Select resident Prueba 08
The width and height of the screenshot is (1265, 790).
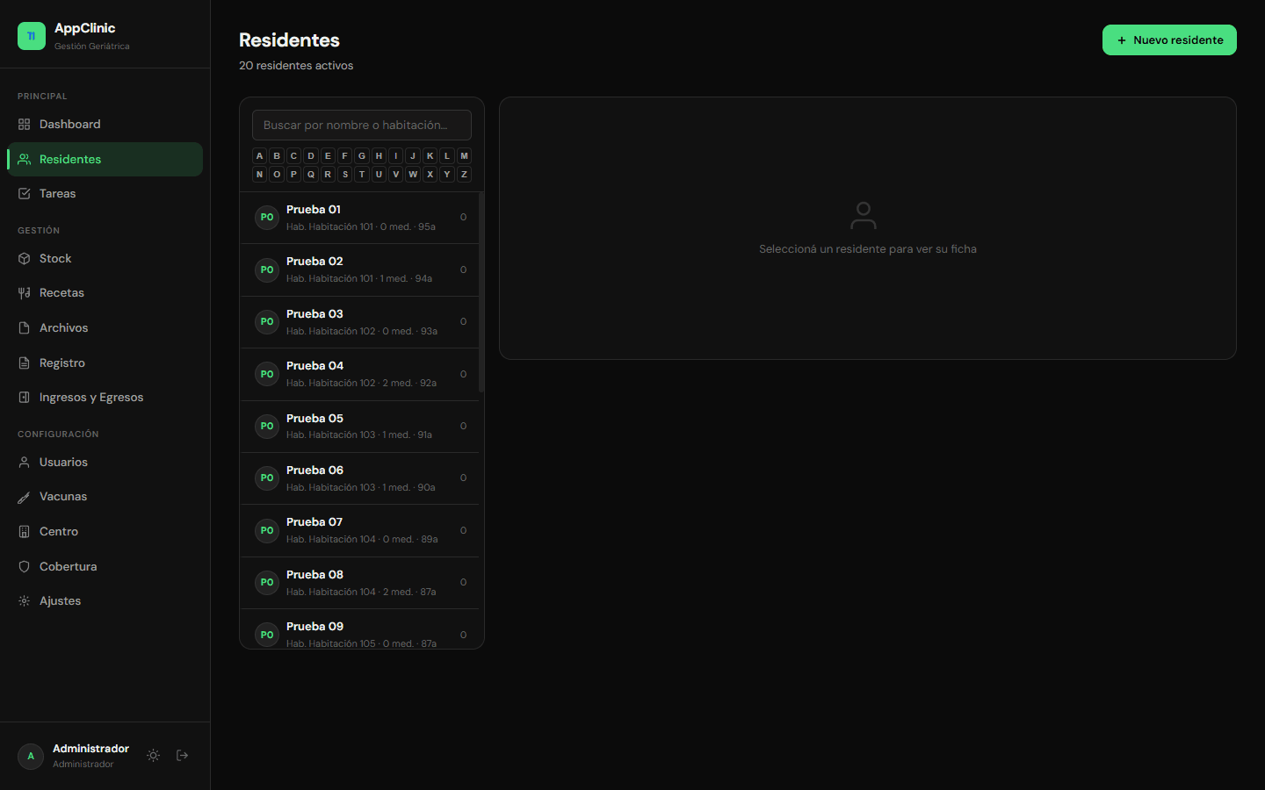(x=360, y=583)
